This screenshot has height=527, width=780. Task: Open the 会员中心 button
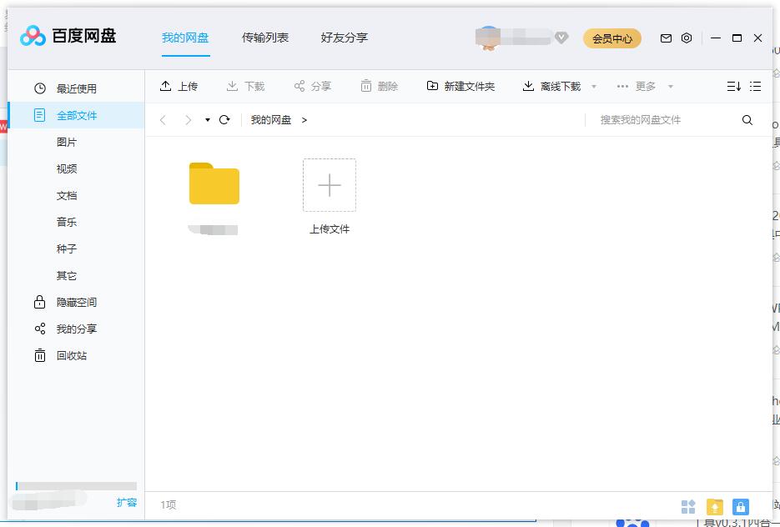(611, 38)
